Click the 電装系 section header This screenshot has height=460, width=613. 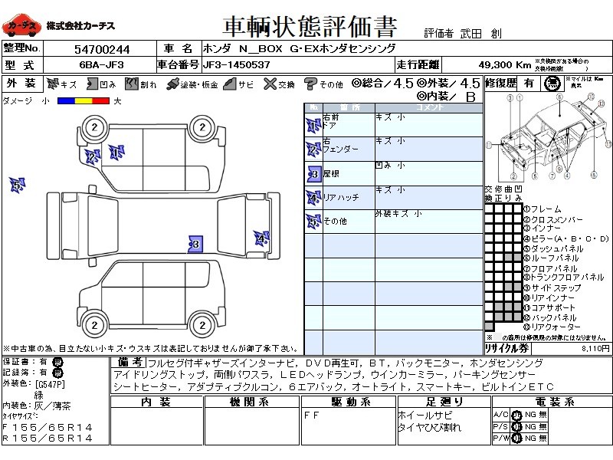point(554,402)
